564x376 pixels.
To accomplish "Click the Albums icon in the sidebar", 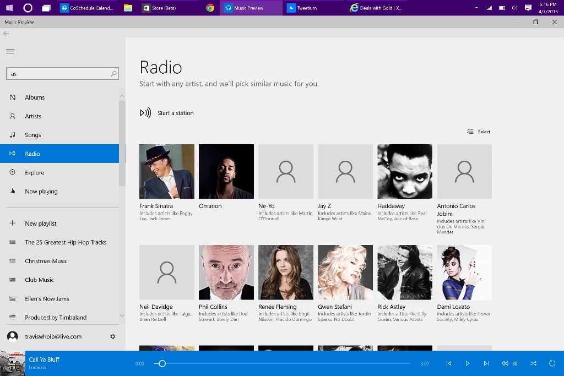I will point(13,97).
